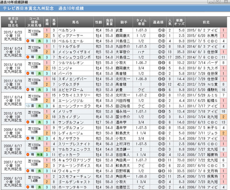Click the 騎手 column header
The image size is (230, 190).
point(124,22)
